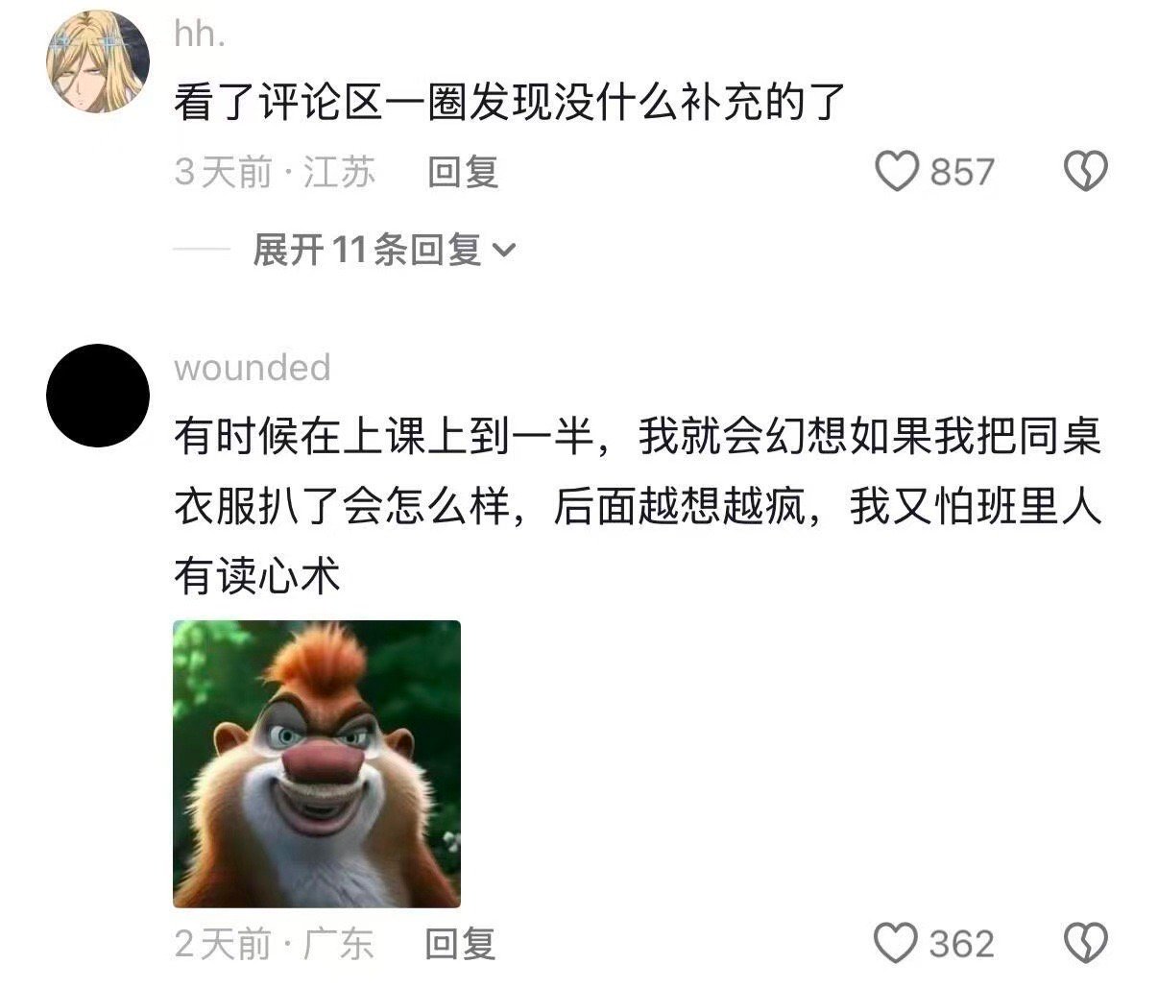Open wounded's black circle avatar
The image size is (1158, 988).
pyautogui.click(x=98, y=396)
